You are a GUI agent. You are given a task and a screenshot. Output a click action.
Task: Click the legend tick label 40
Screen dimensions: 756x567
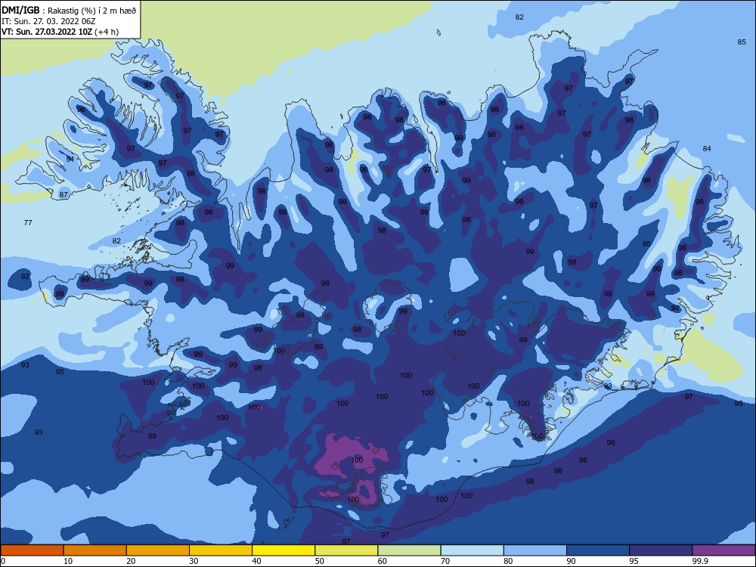tap(256, 561)
